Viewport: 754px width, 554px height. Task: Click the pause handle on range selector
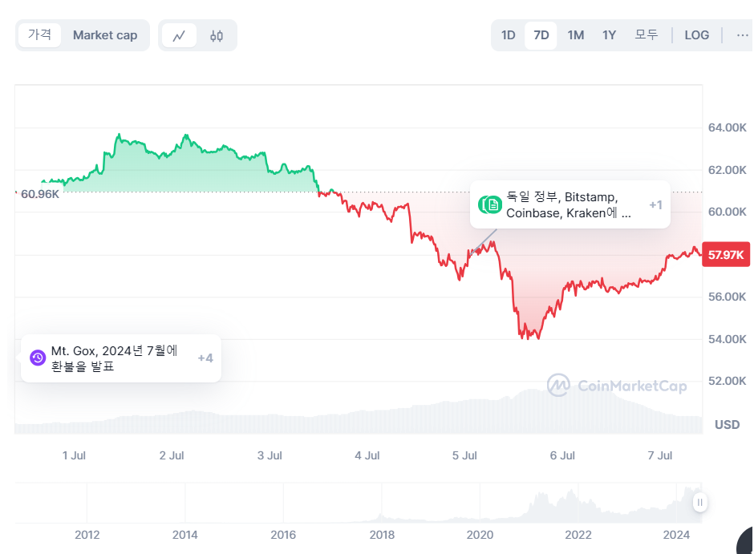700,503
